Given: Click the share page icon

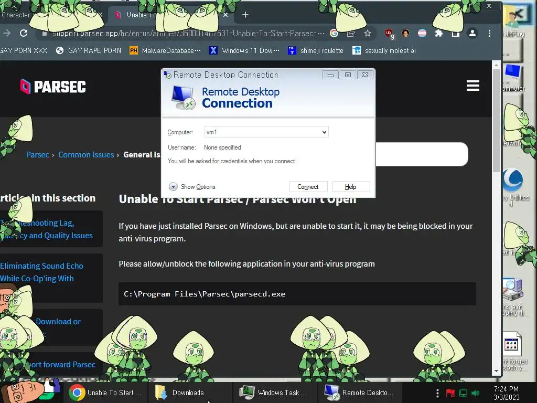Looking at the screenshot, I should tap(351, 33).
